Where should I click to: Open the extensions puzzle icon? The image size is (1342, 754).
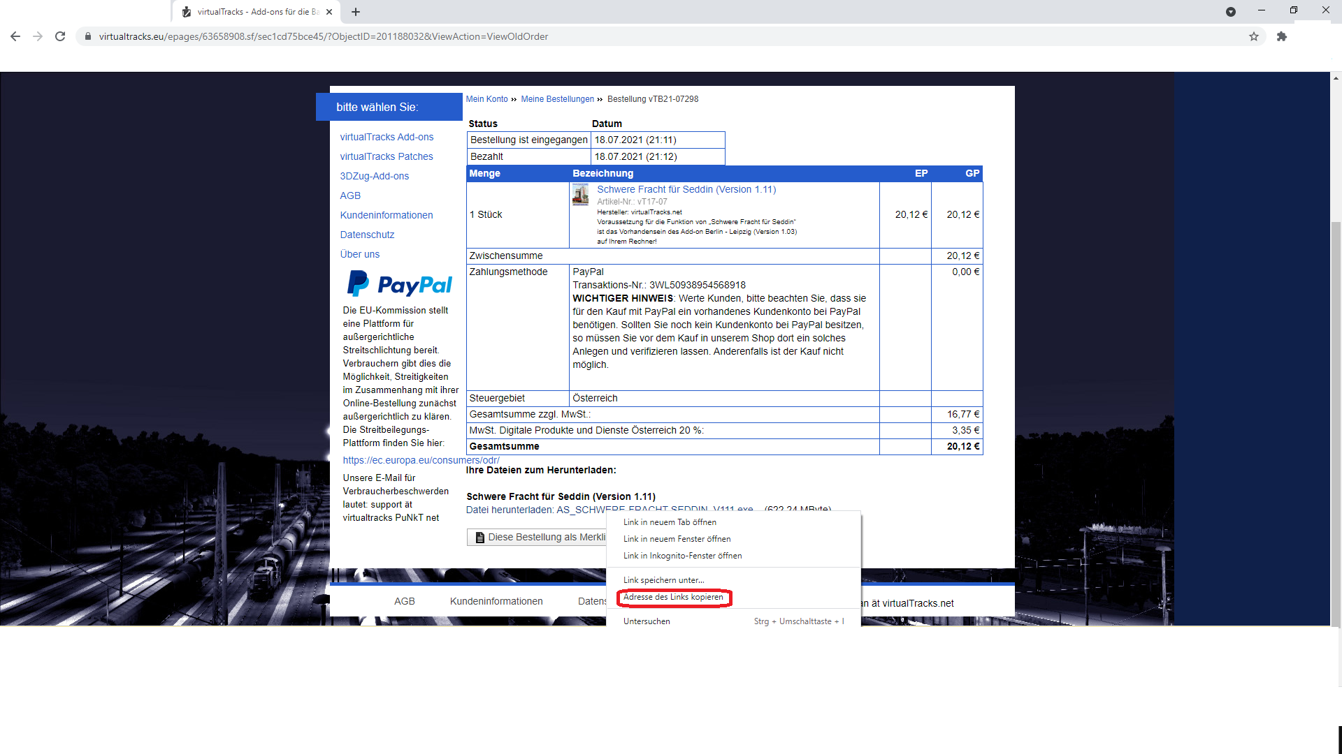pos(1282,36)
